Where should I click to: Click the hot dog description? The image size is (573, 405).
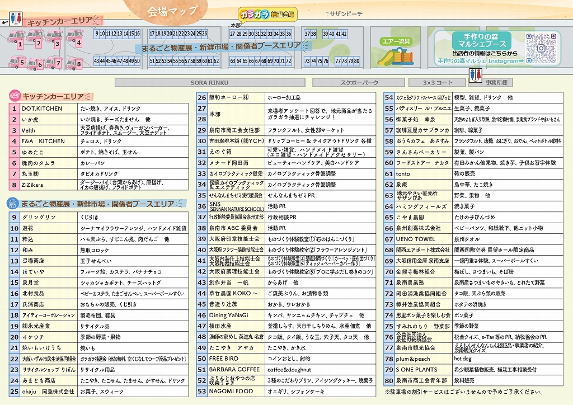pos(462,359)
